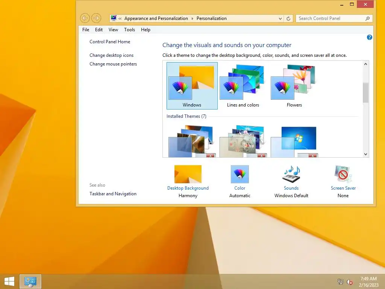The image size is (385, 289).
Task: Open the Tools menu
Action: pyautogui.click(x=129, y=30)
